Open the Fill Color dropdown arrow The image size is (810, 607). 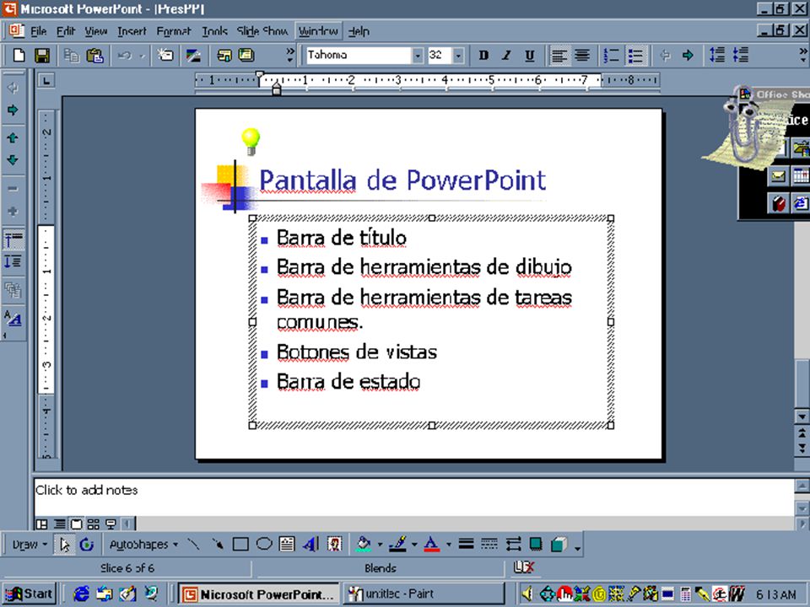point(381,545)
